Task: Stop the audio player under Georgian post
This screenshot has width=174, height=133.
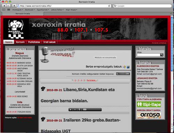Action: tap(75, 110)
